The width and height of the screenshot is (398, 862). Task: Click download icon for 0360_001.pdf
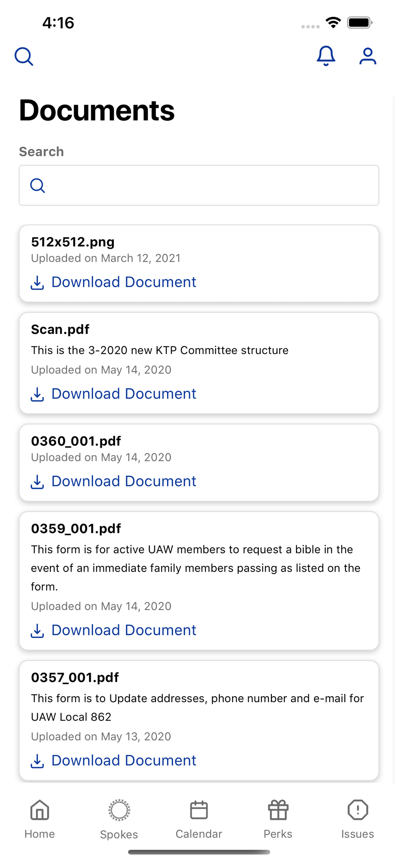pyautogui.click(x=37, y=482)
